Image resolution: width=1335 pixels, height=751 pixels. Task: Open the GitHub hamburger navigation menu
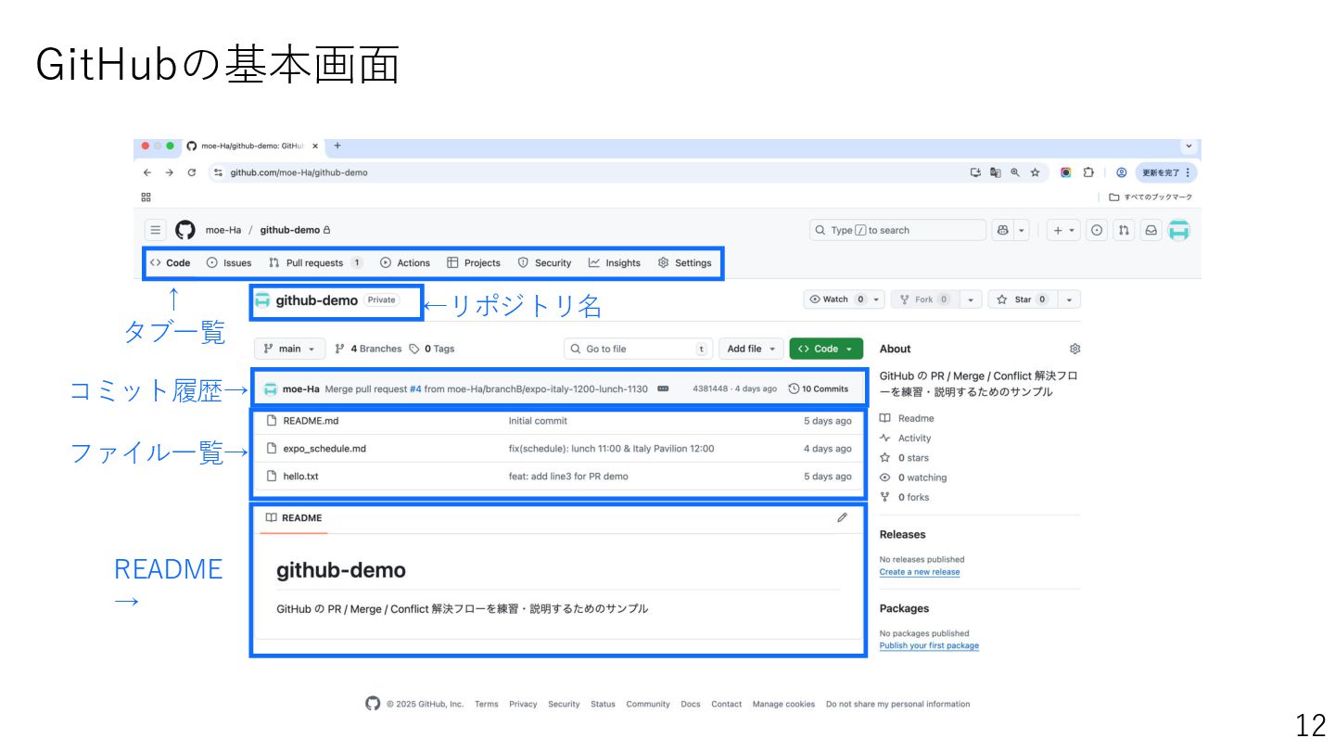click(x=156, y=230)
